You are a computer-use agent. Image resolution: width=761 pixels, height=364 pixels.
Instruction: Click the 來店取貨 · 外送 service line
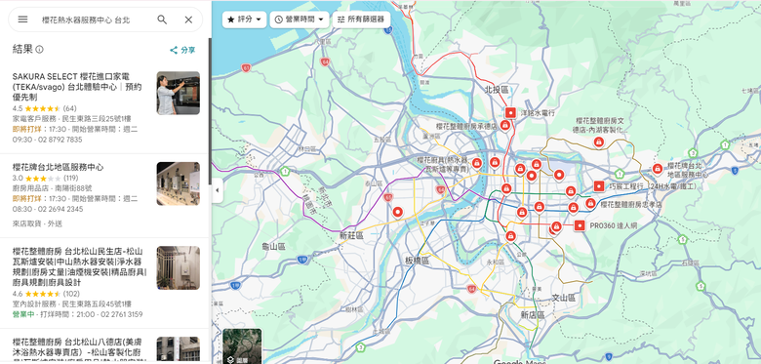pos(37,223)
